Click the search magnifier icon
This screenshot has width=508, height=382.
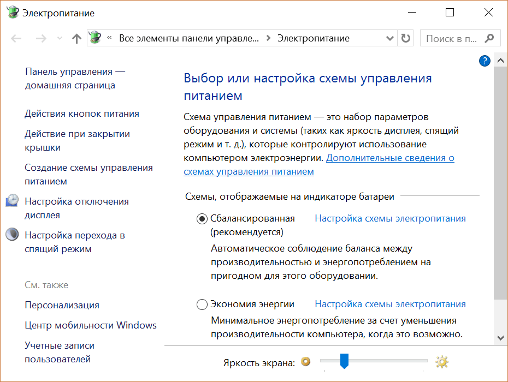pyautogui.click(x=489, y=38)
